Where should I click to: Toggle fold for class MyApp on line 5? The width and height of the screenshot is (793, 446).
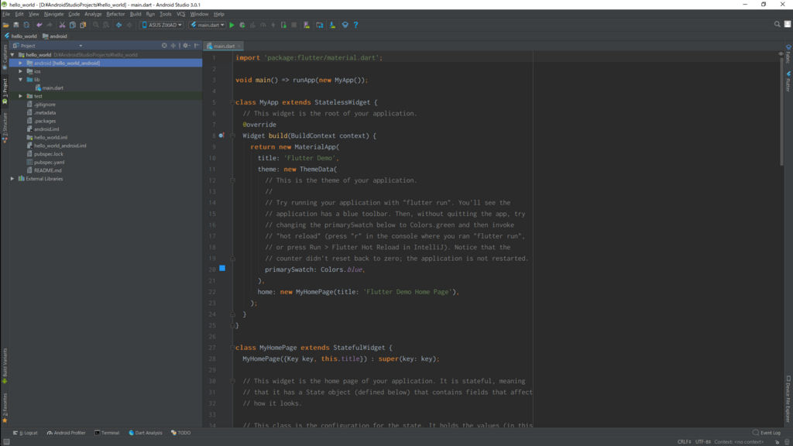[x=232, y=102]
